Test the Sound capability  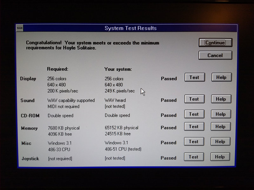(194, 99)
